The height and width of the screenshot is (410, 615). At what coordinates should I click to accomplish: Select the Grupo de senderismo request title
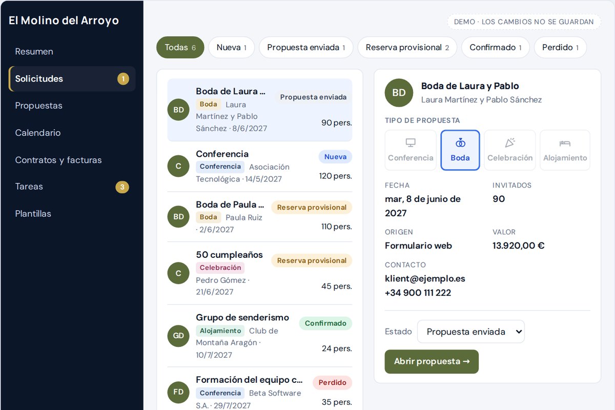[x=242, y=317]
